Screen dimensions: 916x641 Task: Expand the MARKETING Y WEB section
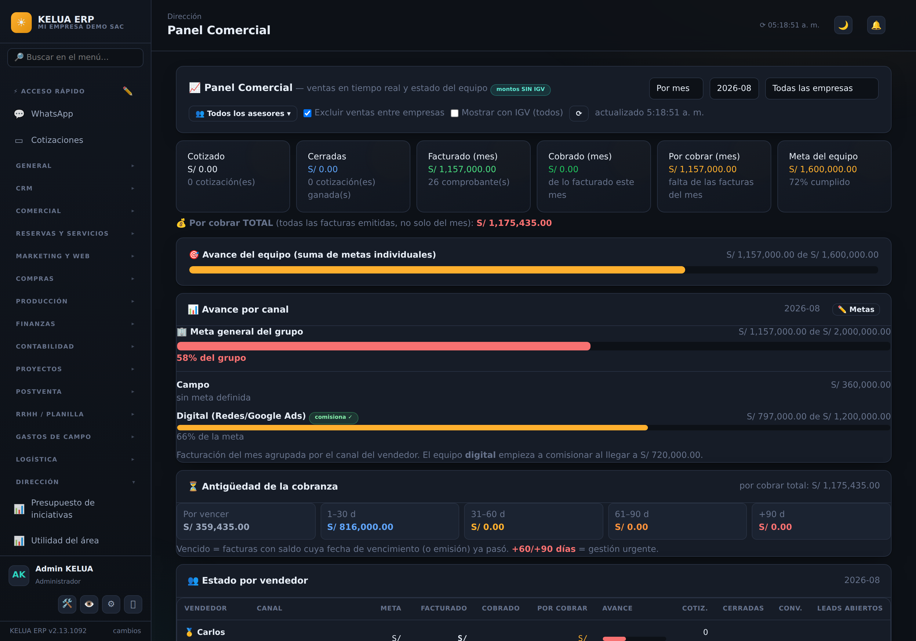click(75, 256)
